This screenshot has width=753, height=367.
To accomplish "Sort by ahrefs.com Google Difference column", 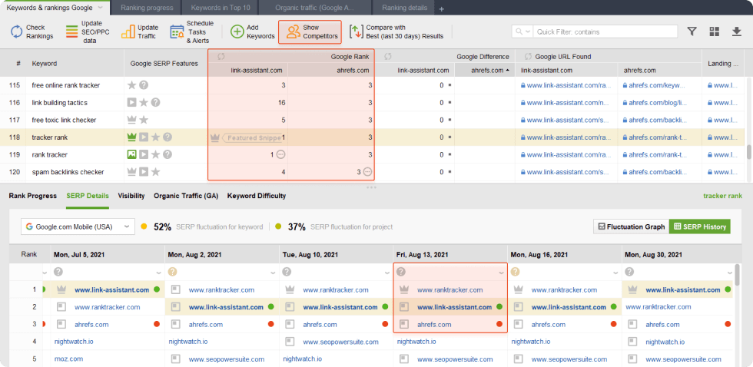I will (485, 70).
